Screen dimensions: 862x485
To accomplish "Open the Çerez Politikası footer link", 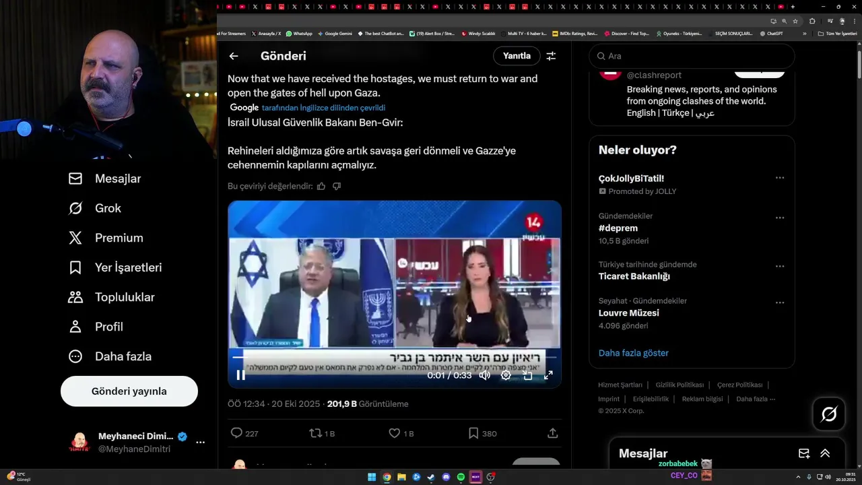I will tap(740, 385).
